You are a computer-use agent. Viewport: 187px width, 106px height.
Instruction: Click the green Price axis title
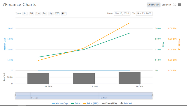[163, 44]
